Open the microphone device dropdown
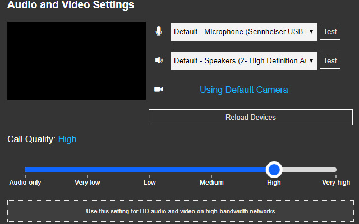This screenshot has width=359, height=224. (x=244, y=32)
